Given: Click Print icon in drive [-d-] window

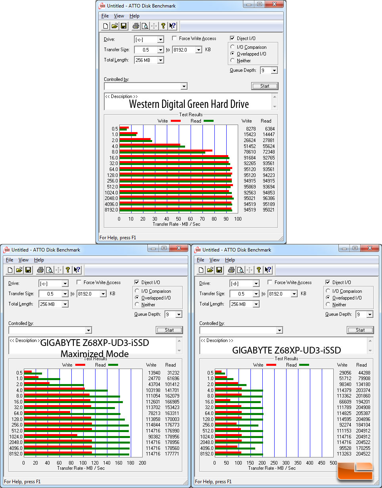Looking at the screenshot, I should click(231, 270).
